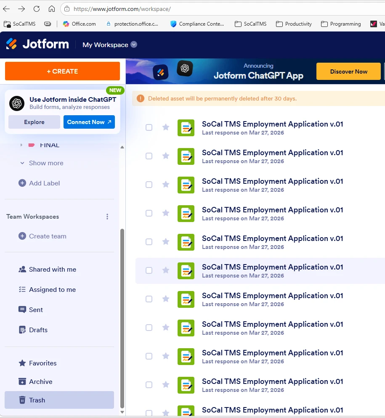Tick the checkbox of the first listed form
Viewport: 385px width, 418px height.
point(149,127)
